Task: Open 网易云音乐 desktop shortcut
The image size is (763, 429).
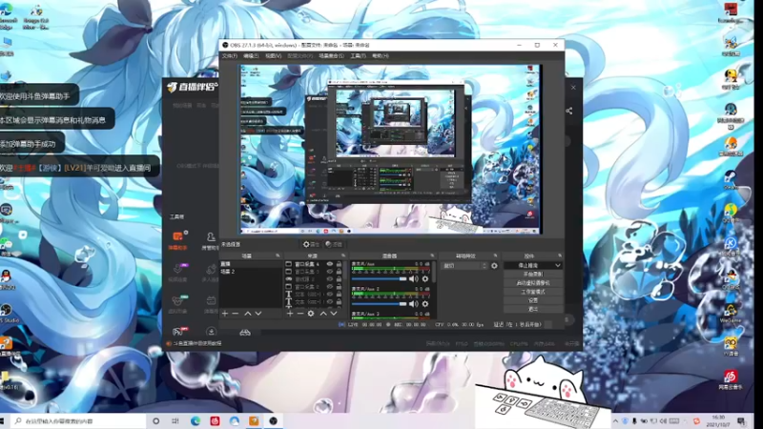Action: 731,379
